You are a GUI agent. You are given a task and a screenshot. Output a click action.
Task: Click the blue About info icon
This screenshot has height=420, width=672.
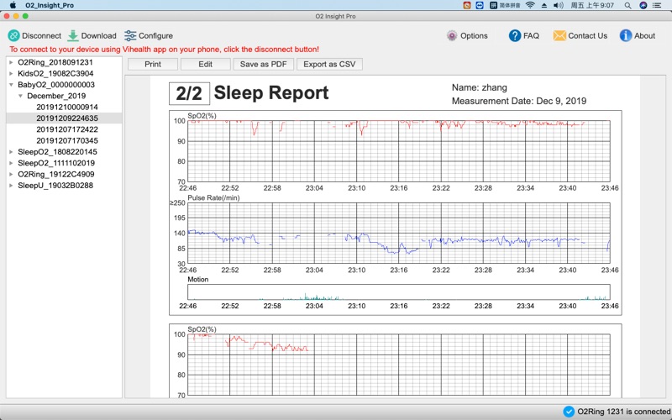pyautogui.click(x=625, y=35)
